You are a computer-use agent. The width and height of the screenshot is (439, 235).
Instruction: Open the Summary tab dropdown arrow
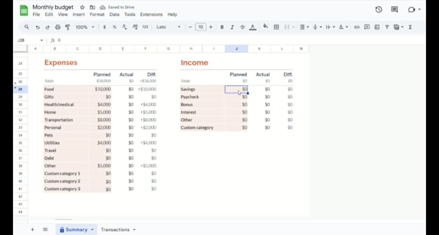pos(92,230)
